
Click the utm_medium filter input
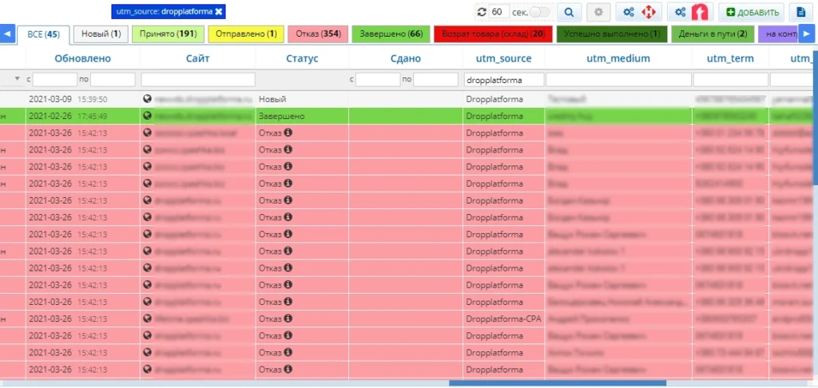(x=618, y=80)
